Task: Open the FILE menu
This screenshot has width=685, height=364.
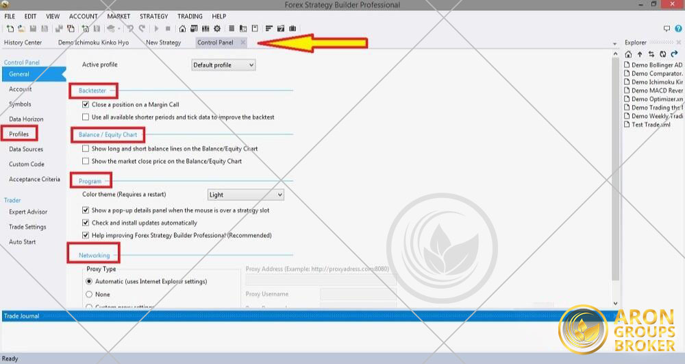Action: click(10, 16)
